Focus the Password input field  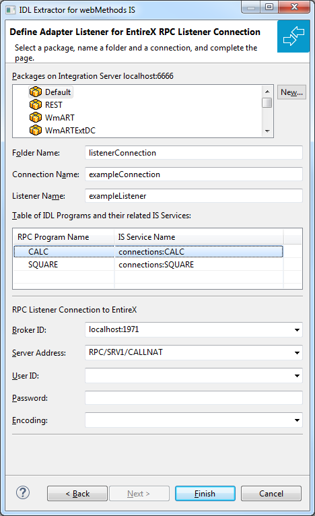pyautogui.click(x=194, y=398)
